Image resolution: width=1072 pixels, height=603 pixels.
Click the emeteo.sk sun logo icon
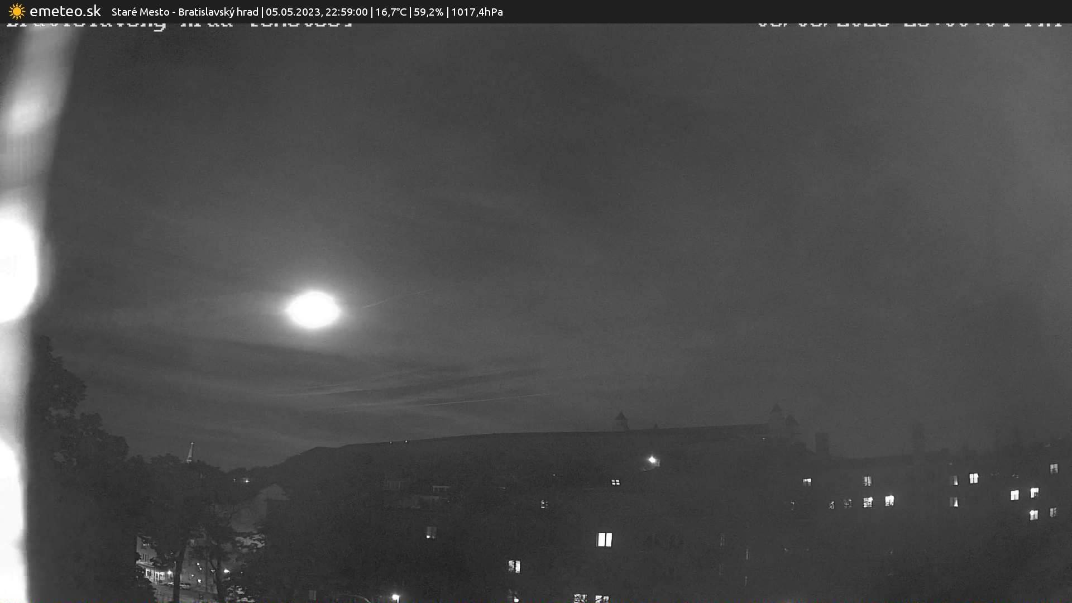click(17, 12)
